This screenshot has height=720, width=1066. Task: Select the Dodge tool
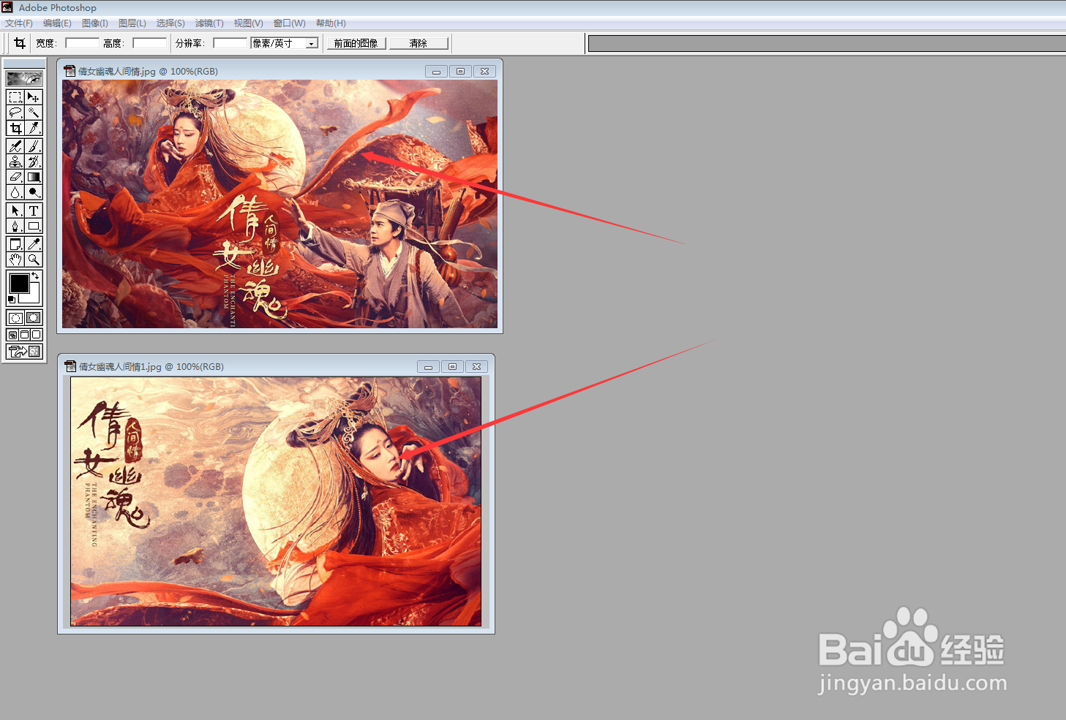click(x=34, y=192)
